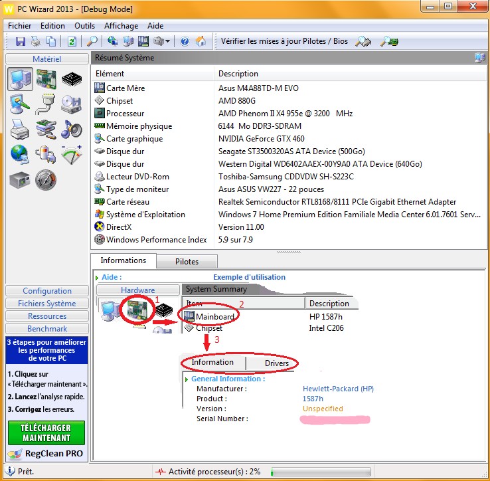Click the icon at right of Résumé Système header
The height and width of the screenshot is (481, 490).
pos(479,58)
